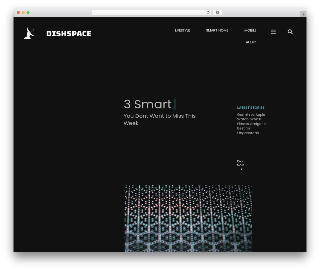
Task: Select the Audio navigation item
Action: click(x=251, y=42)
